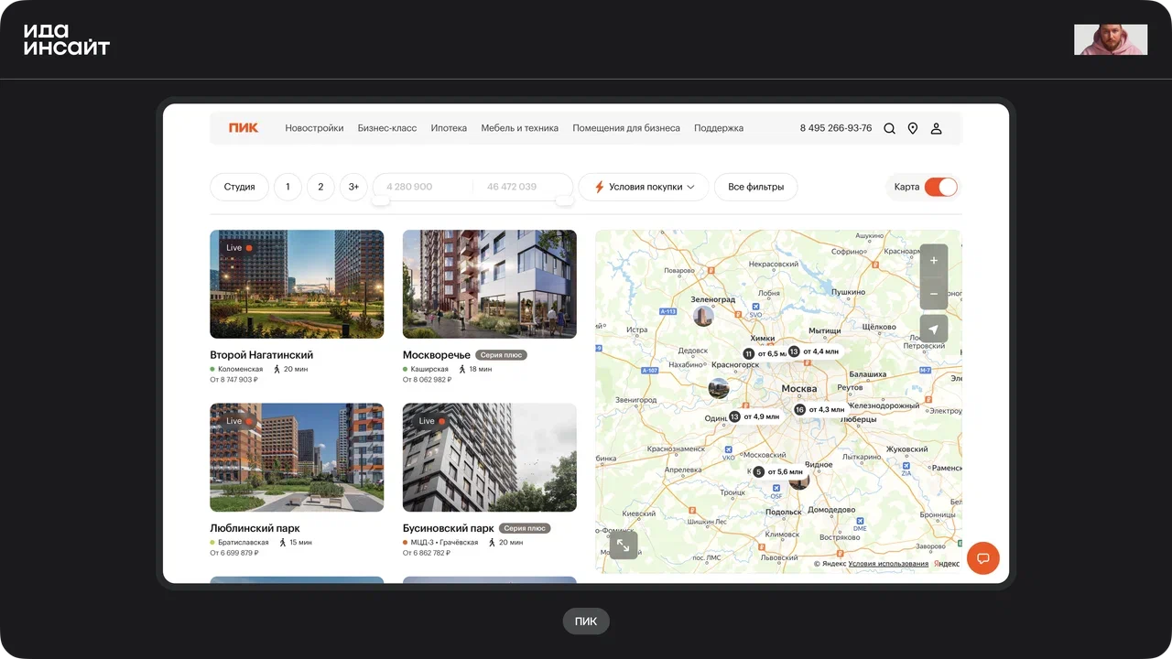Open the user profile icon

[937, 129]
